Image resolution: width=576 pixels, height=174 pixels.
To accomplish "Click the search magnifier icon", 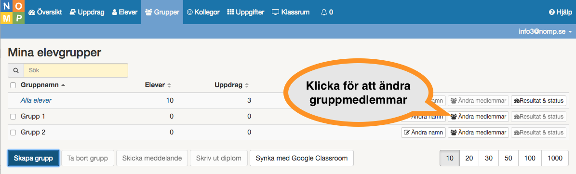I will (x=16, y=70).
